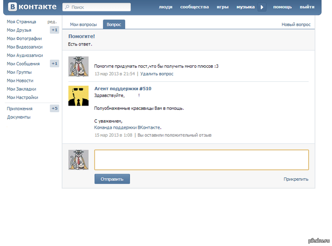Click the question author's cat avatar
Viewport: 332px width, 246px height.
[x=78, y=66]
